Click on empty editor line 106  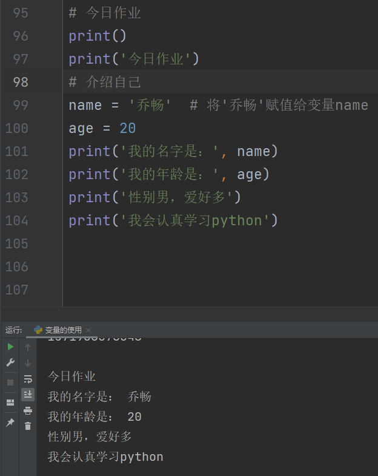point(182,267)
